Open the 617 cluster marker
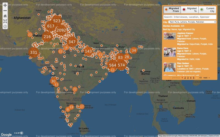The width and height of the screenshot is (220, 137). click(51, 26)
